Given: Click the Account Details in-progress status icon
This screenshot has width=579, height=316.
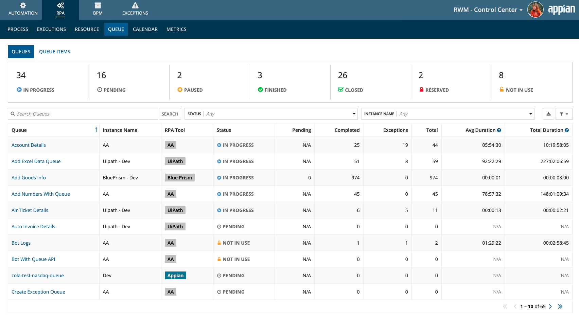Looking at the screenshot, I should 219,145.
